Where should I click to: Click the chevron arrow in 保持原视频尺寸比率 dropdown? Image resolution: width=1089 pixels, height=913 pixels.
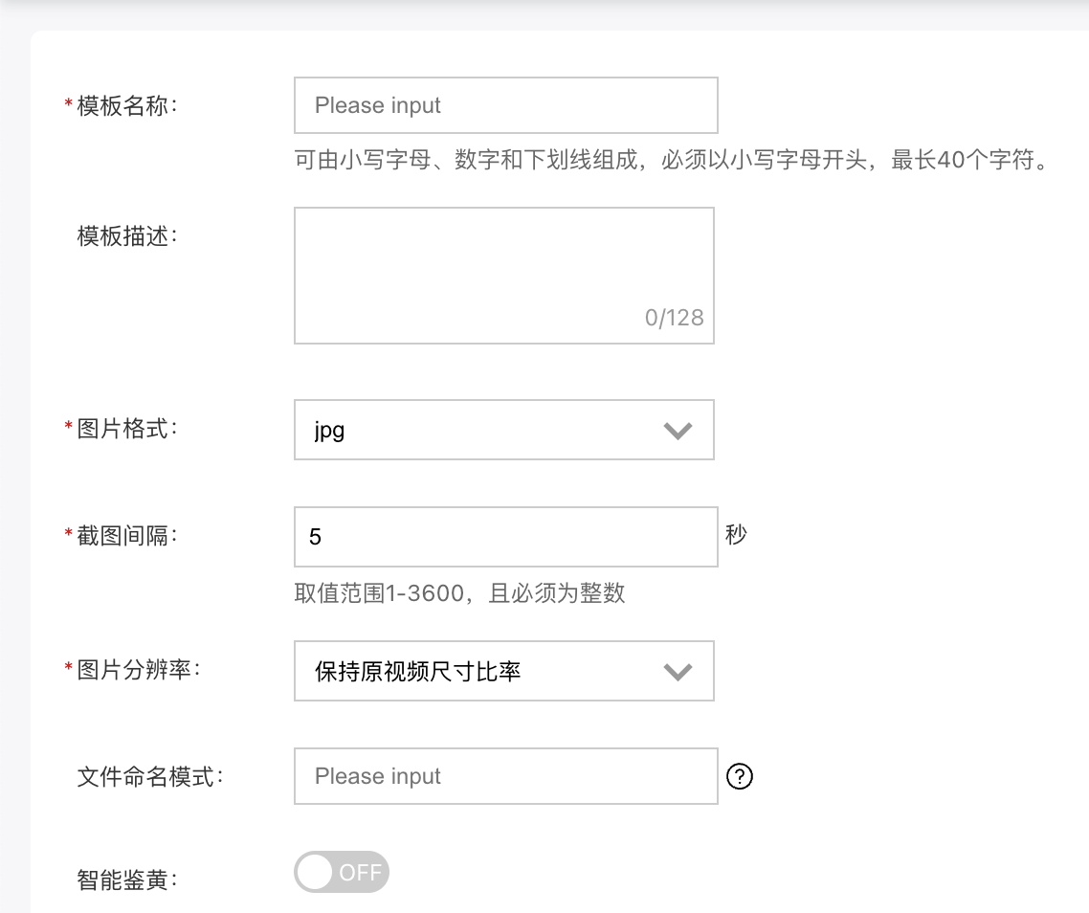click(678, 672)
